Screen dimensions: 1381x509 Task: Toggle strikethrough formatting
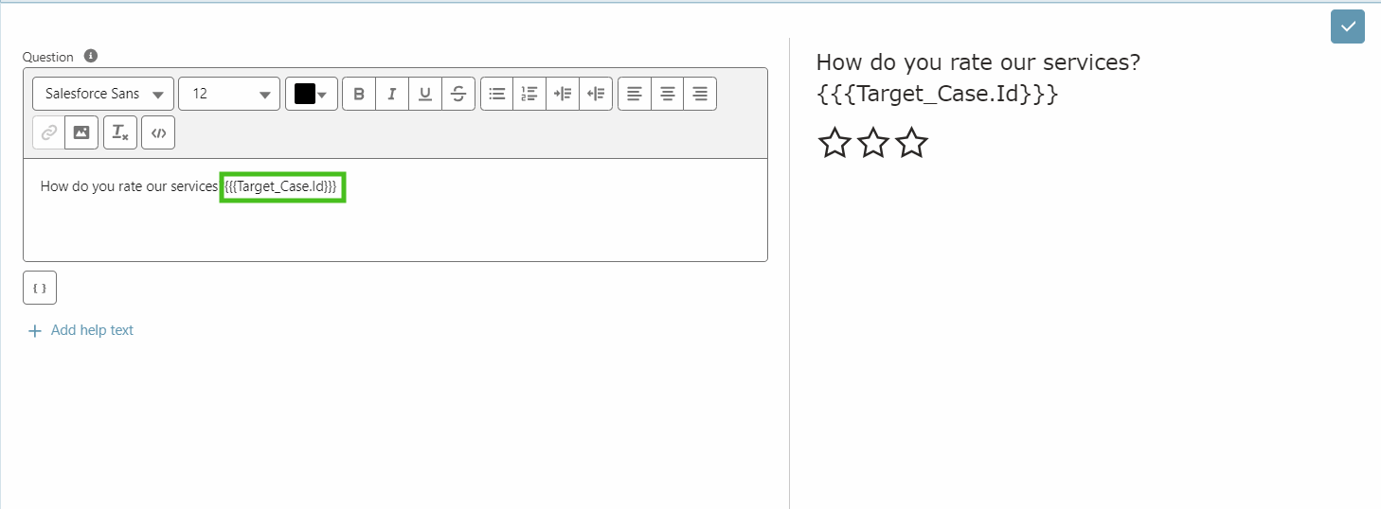pos(458,94)
